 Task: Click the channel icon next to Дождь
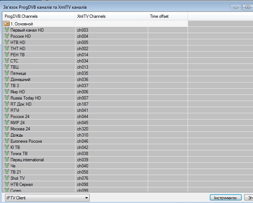click(7, 135)
